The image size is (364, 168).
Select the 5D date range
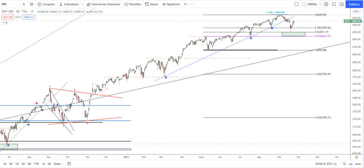tap(11, 164)
